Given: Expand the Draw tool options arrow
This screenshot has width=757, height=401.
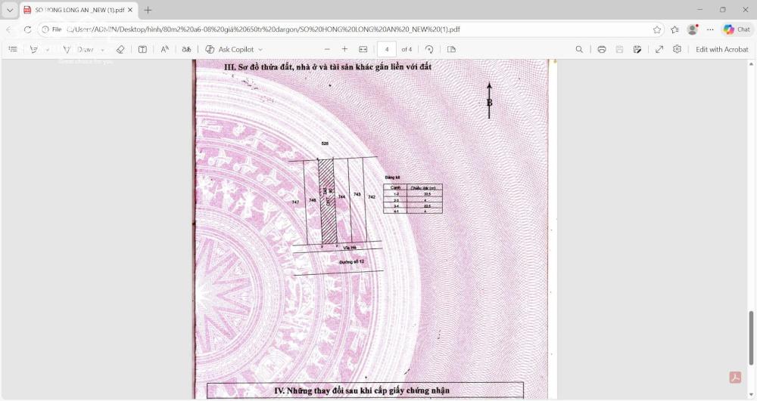Looking at the screenshot, I should [102, 49].
